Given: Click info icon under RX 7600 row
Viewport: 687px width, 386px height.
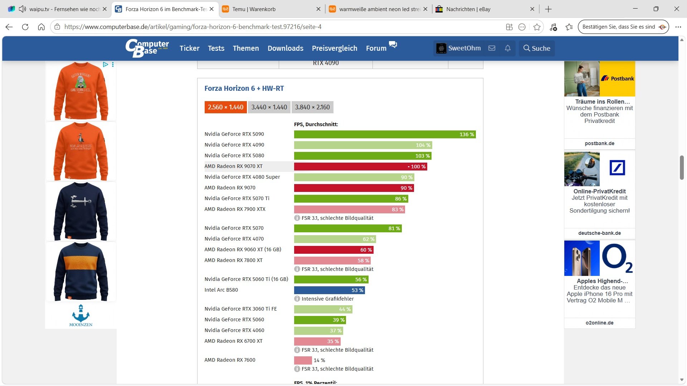Looking at the screenshot, I should pyautogui.click(x=297, y=369).
